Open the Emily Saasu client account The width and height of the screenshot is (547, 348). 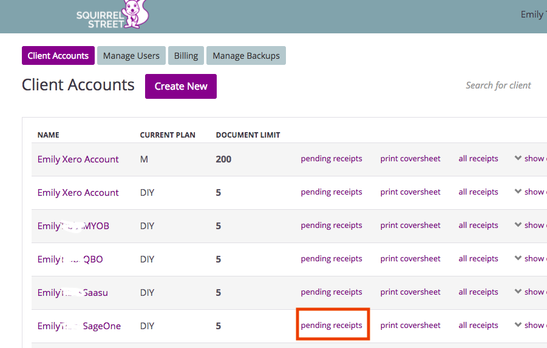pos(73,293)
